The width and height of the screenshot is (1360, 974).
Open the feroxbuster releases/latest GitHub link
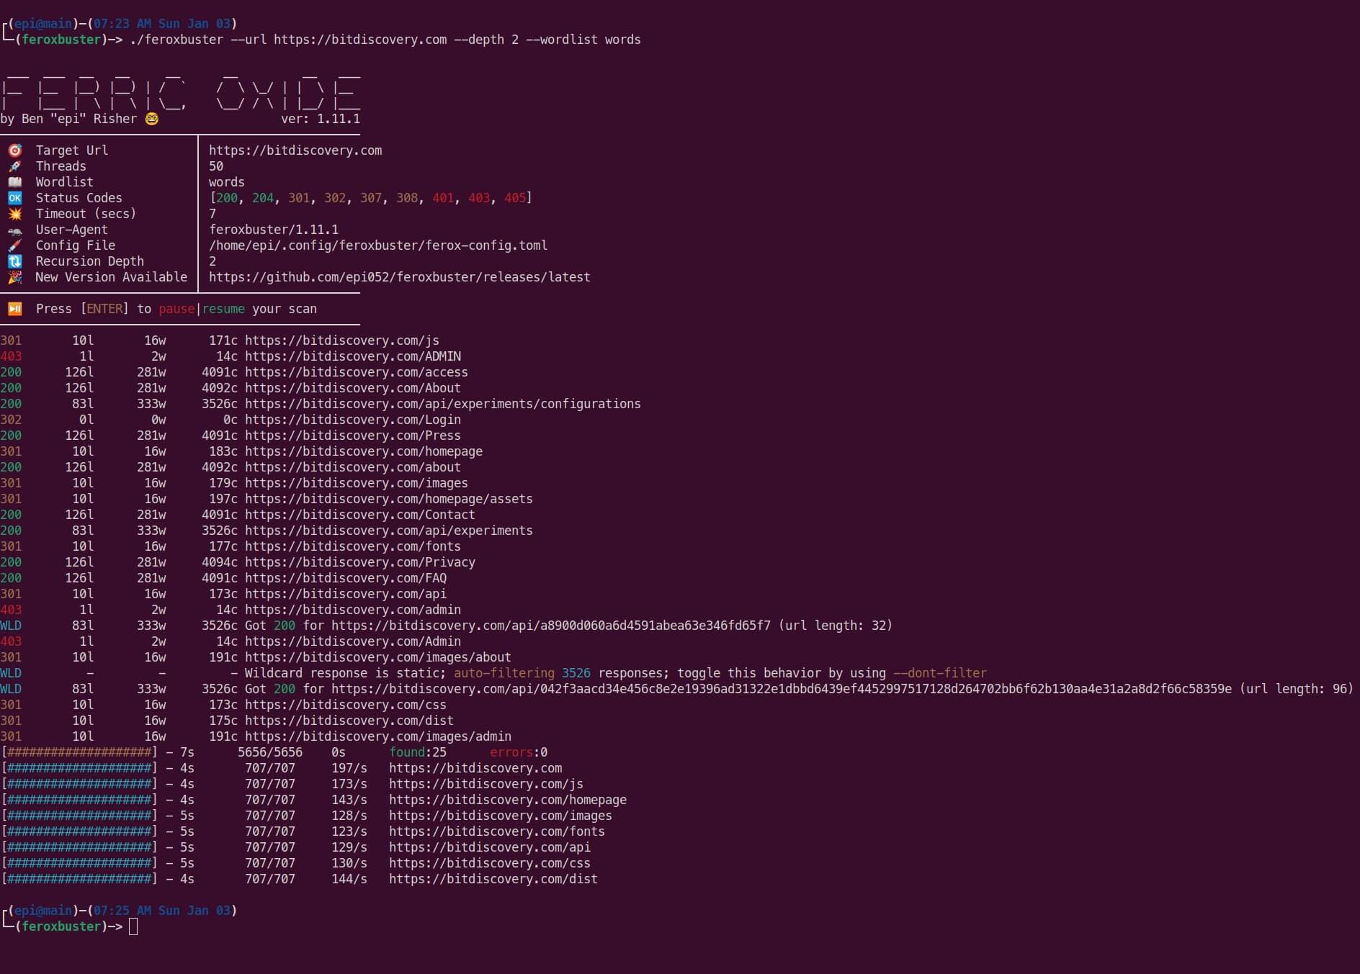click(x=400, y=277)
